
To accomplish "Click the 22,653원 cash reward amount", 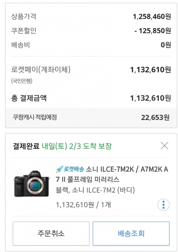I will point(155,117).
